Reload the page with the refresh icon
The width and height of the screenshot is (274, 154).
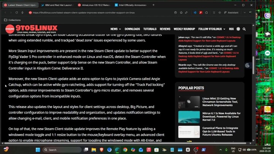17,13
